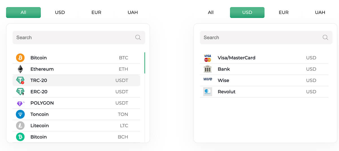Click the Bank building icon

point(208,69)
